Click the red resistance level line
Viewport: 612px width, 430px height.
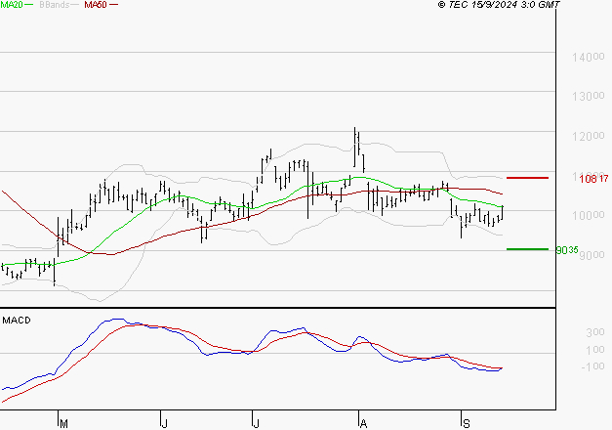point(527,178)
